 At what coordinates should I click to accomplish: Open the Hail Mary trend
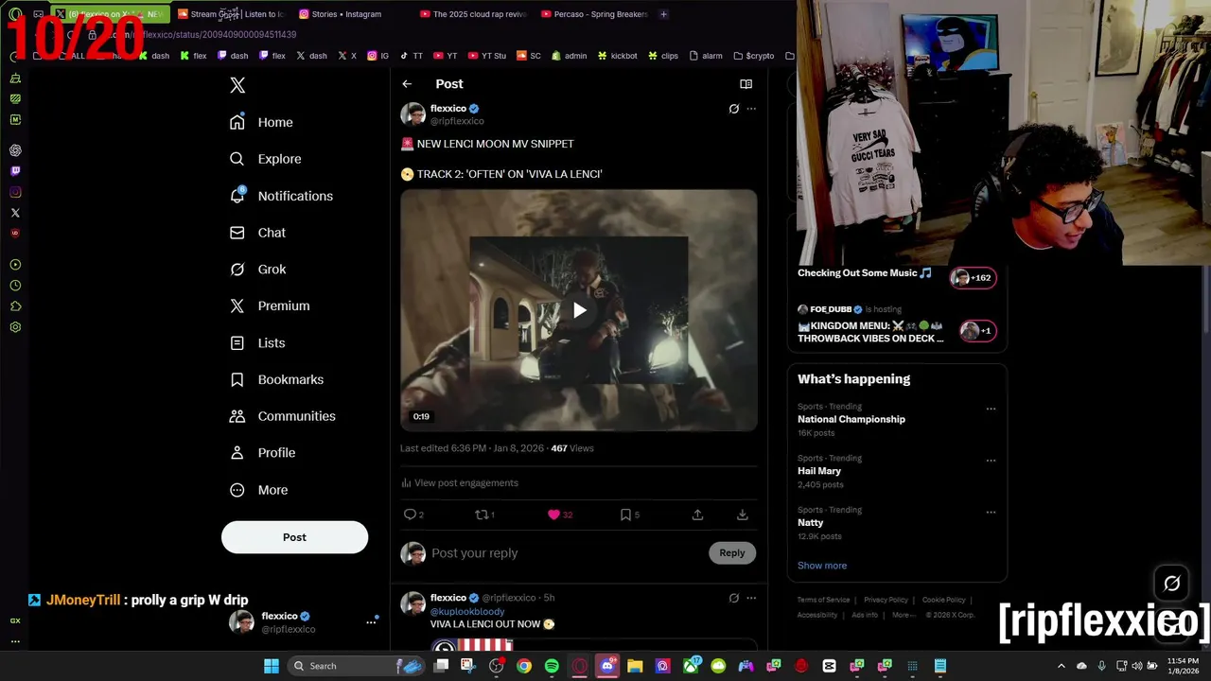tap(818, 471)
